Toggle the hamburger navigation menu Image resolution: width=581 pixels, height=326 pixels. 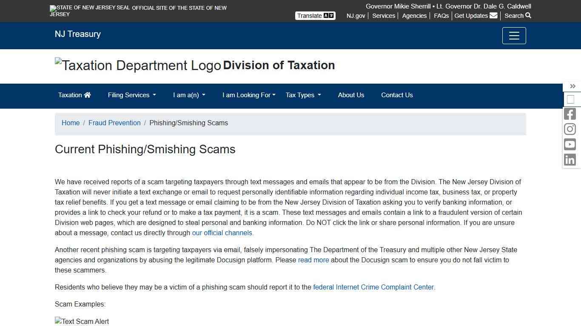pos(514,36)
